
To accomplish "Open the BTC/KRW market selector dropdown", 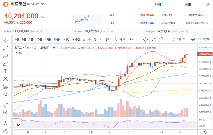I will (x=43, y=4).
